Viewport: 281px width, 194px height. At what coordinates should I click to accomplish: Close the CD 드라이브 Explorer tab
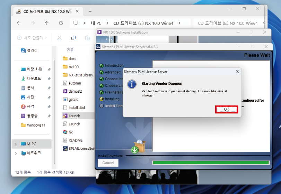click(x=77, y=11)
